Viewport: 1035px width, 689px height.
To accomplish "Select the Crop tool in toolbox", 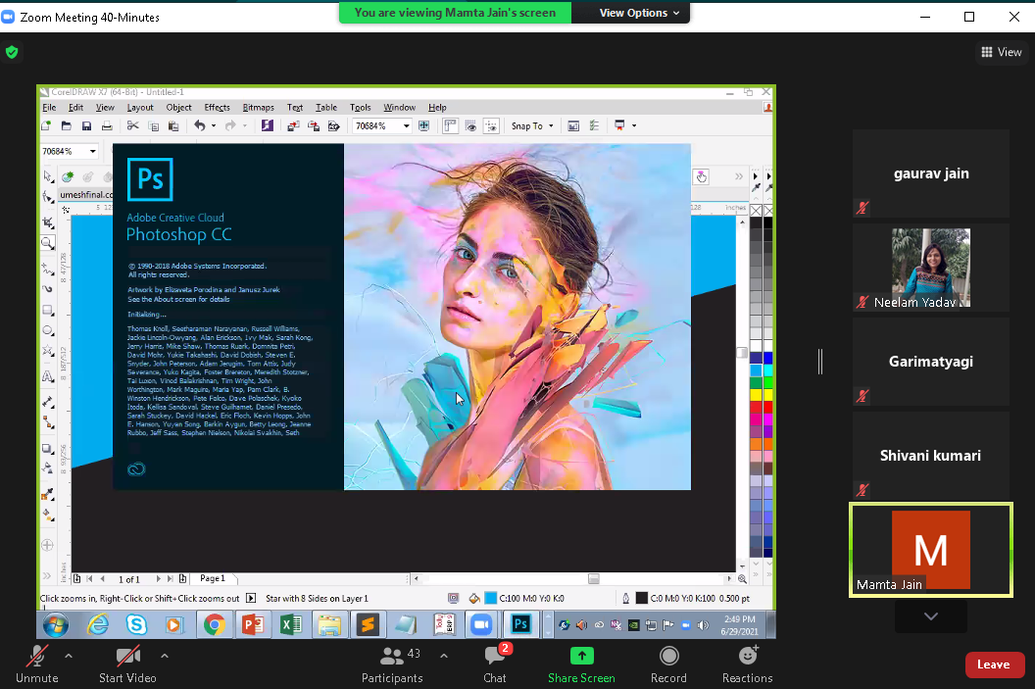I will pyautogui.click(x=47, y=222).
